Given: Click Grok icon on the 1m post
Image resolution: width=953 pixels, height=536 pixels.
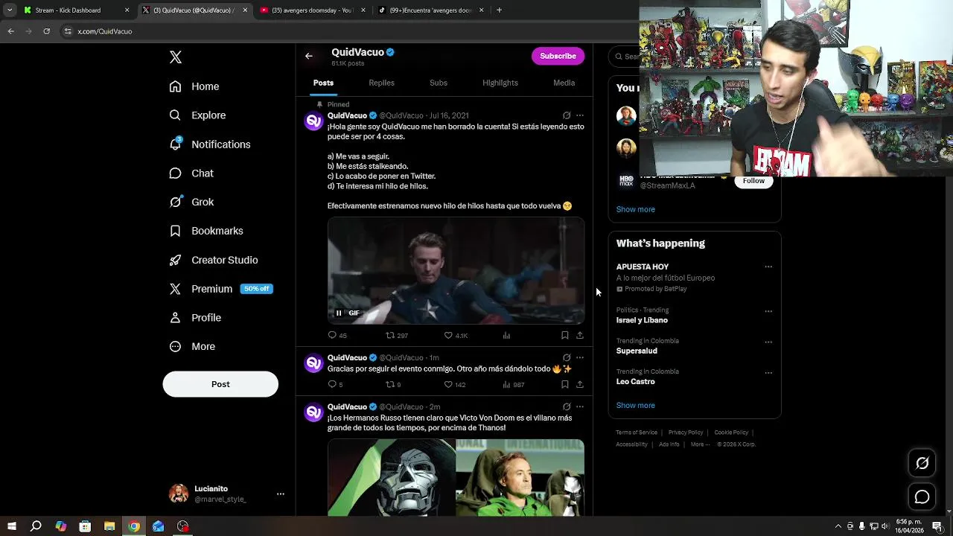Looking at the screenshot, I should pyautogui.click(x=567, y=357).
